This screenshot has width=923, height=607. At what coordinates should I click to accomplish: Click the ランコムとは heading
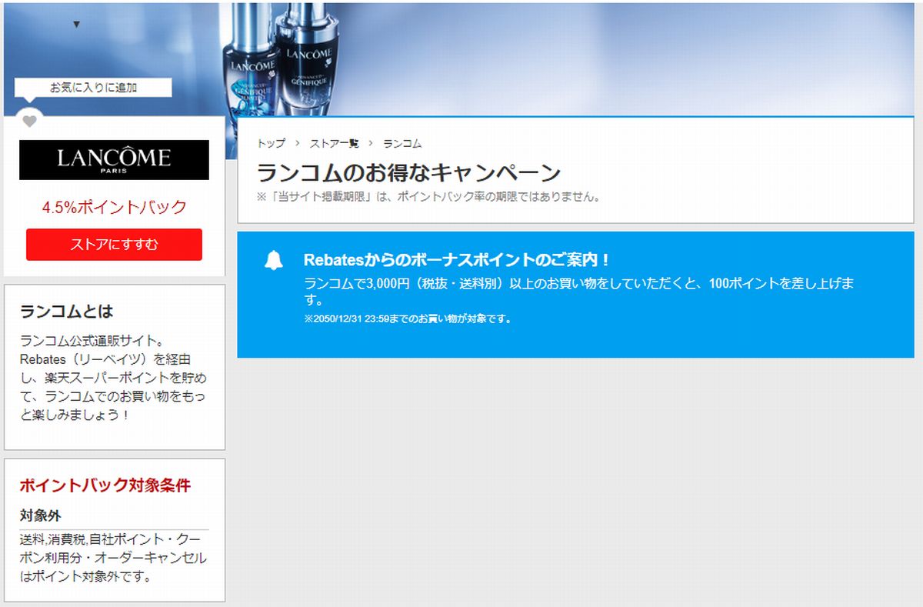tap(67, 312)
